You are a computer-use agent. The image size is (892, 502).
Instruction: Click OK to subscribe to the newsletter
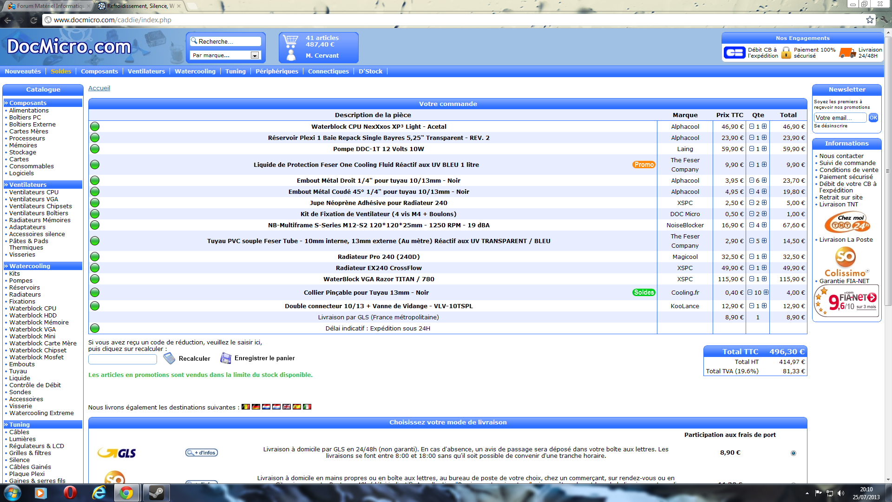click(x=873, y=118)
